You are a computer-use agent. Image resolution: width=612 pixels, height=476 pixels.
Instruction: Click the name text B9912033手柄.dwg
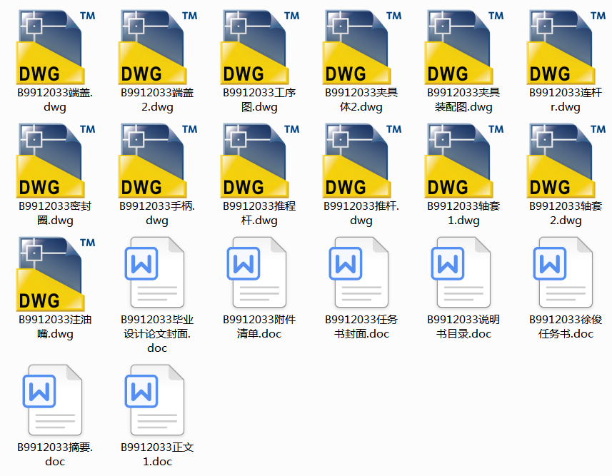(157, 213)
